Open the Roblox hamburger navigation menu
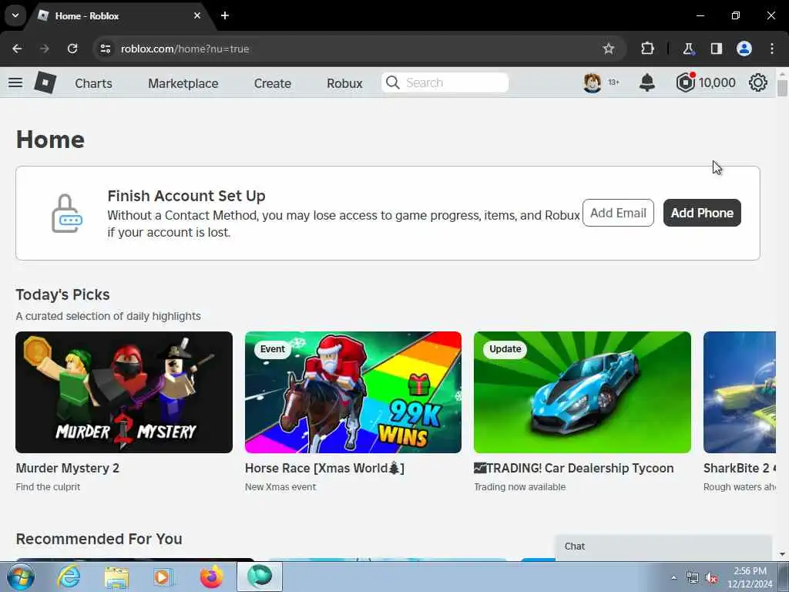 coord(15,82)
